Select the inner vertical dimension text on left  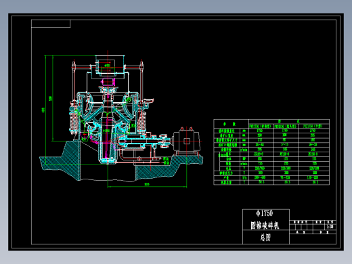(50, 98)
